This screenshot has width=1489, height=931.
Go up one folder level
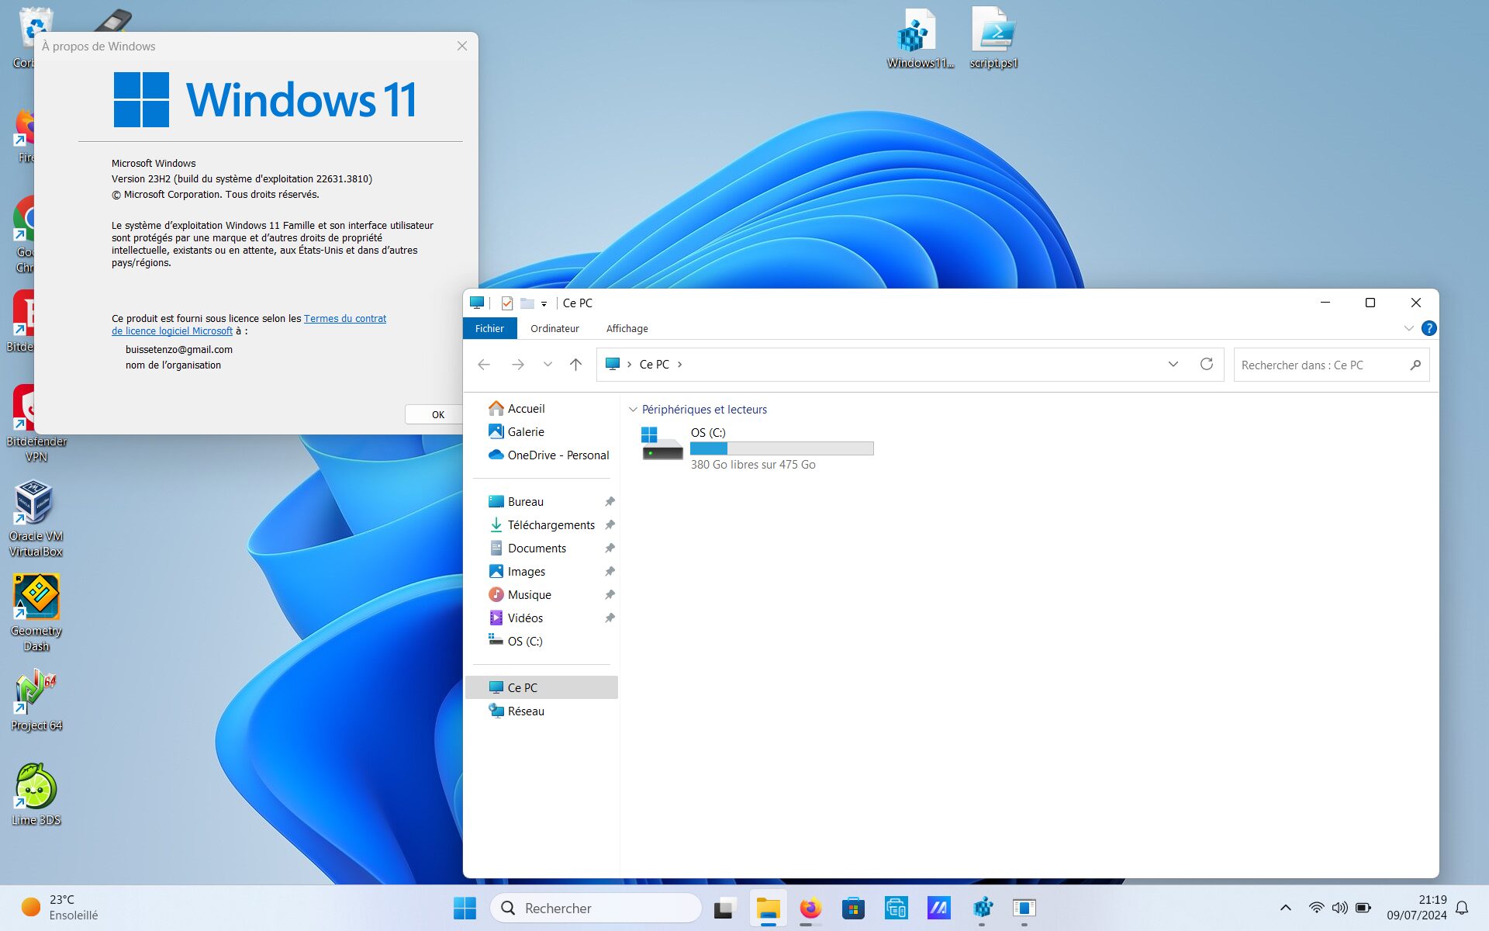[575, 365]
